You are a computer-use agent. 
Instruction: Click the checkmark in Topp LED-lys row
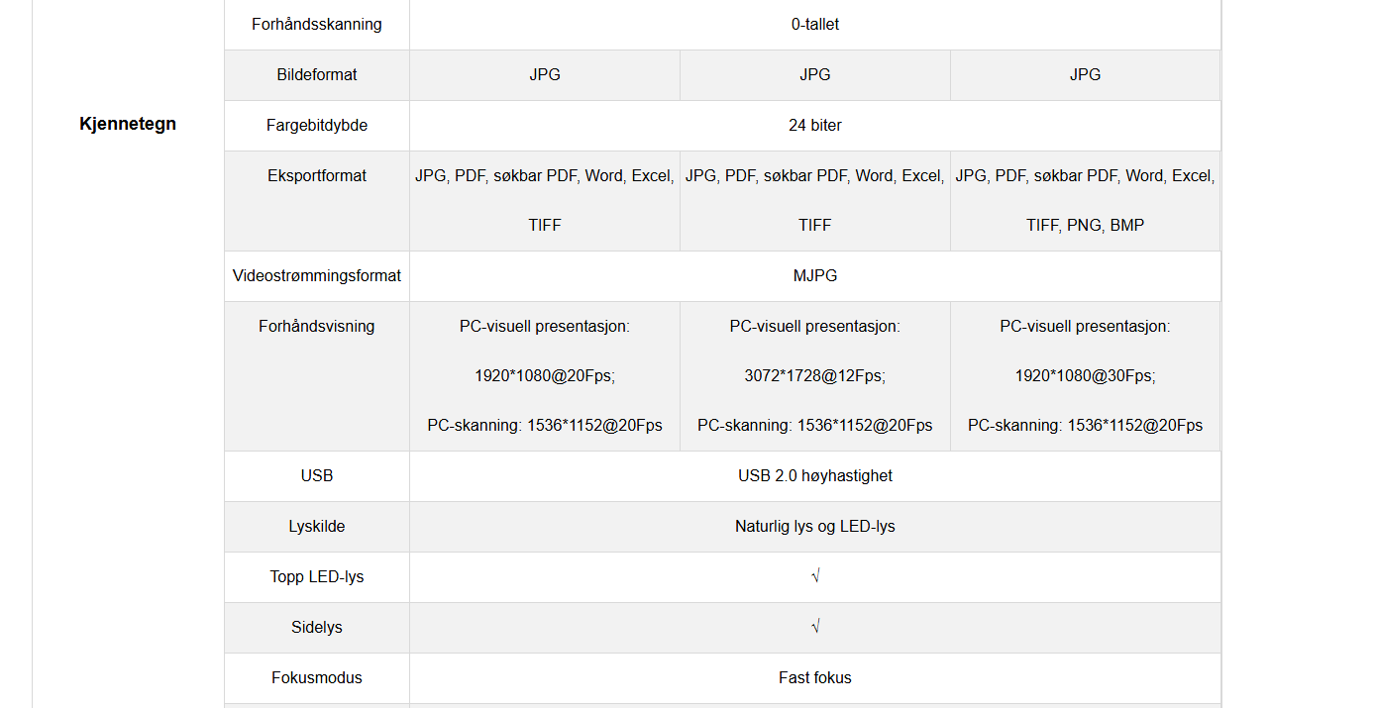click(x=814, y=576)
